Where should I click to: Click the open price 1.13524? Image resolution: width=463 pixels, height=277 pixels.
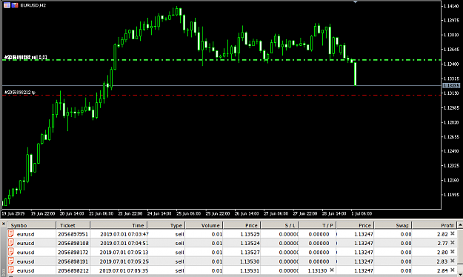(250, 244)
